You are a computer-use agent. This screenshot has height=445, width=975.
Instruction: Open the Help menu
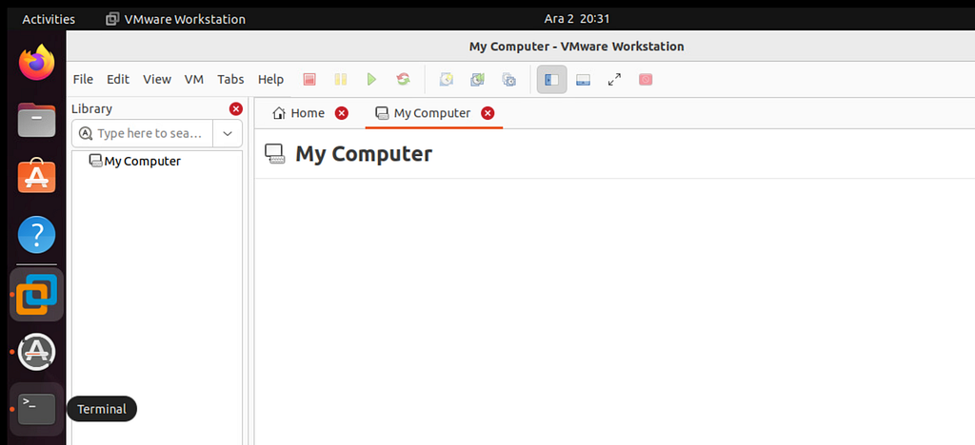pos(270,80)
